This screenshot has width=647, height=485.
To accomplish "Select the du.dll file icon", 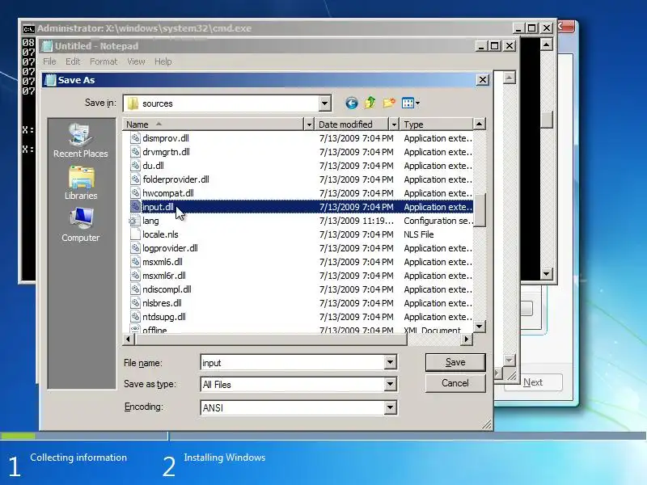I will pos(135,166).
